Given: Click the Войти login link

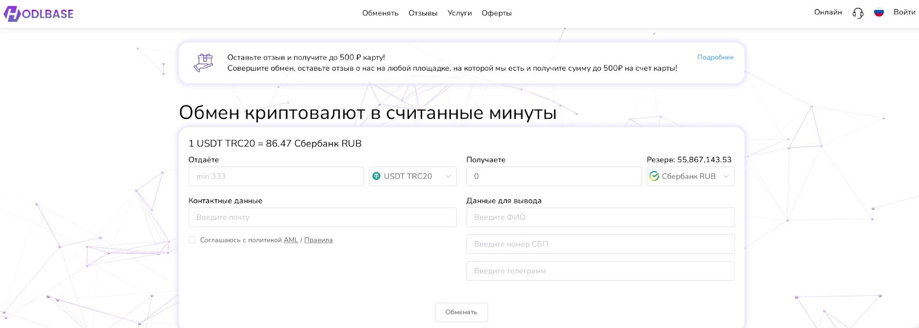Looking at the screenshot, I should pyautogui.click(x=904, y=12).
